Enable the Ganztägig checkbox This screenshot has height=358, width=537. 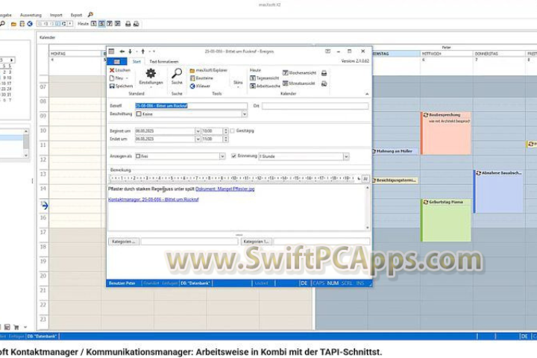[232, 131]
